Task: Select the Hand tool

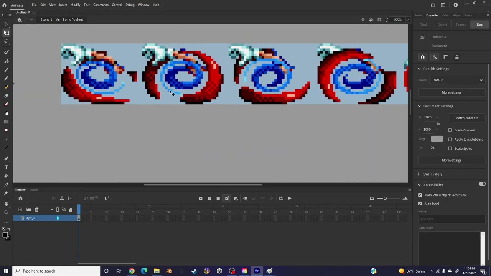Action: [x=6, y=204]
